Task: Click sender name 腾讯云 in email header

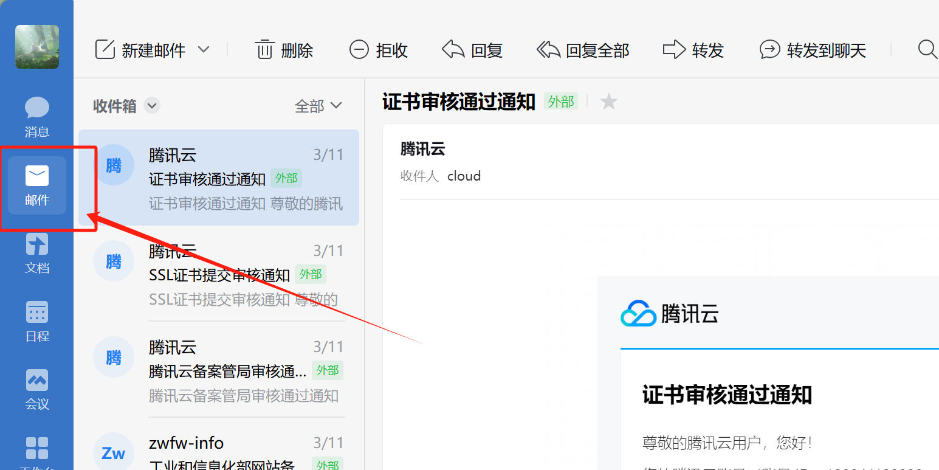Action: 423,149
